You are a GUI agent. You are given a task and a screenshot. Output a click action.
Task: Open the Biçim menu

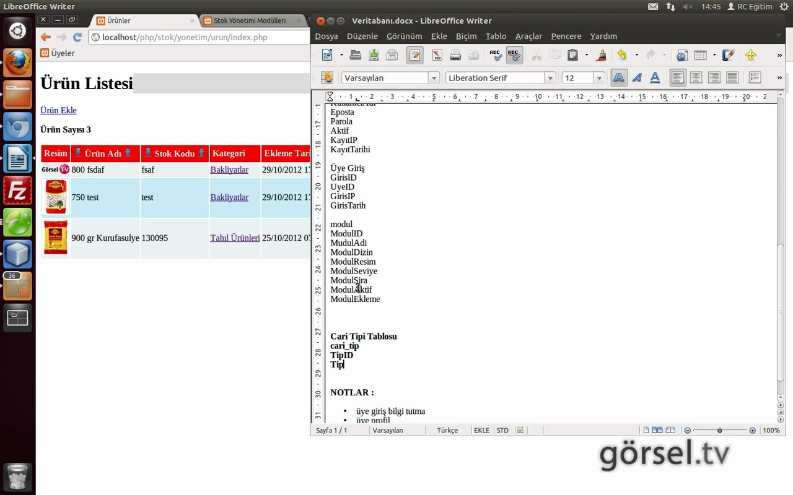coord(467,36)
